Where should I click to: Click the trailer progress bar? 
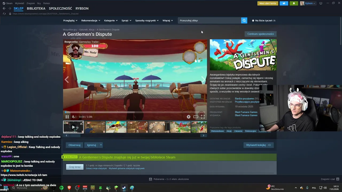coord(135,112)
